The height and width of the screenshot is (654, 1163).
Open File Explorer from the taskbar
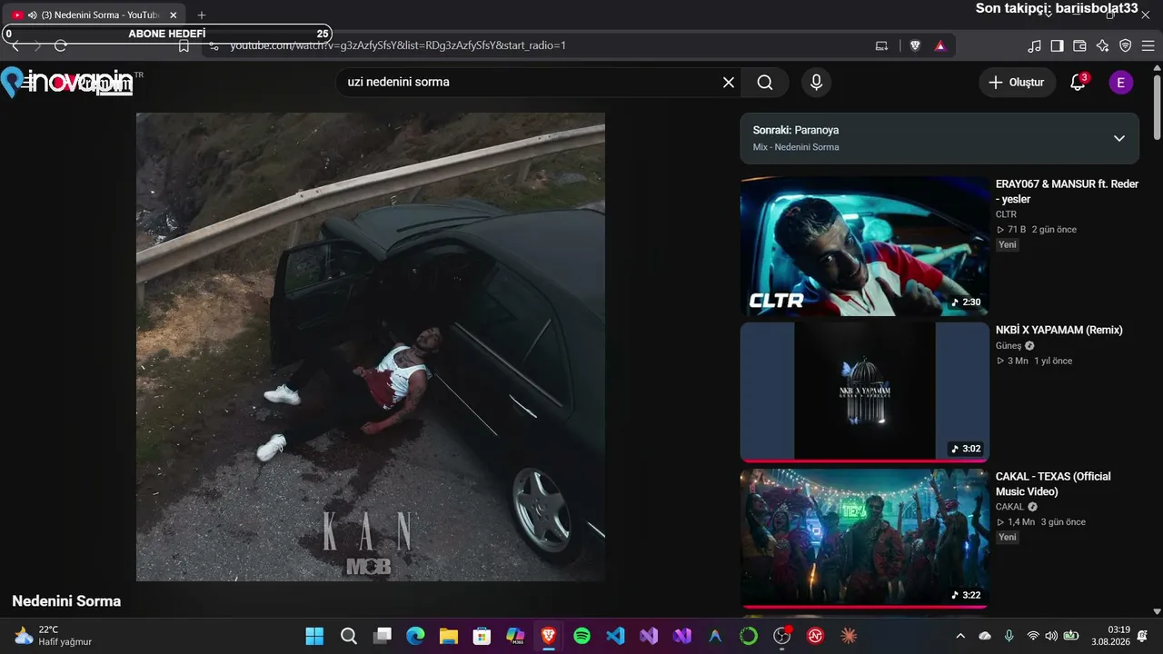[448, 636]
